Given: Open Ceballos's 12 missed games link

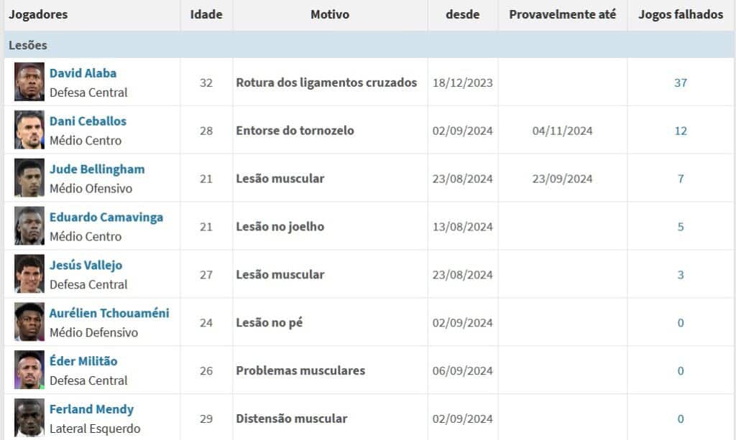Looking at the screenshot, I should pyautogui.click(x=681, y=131).
